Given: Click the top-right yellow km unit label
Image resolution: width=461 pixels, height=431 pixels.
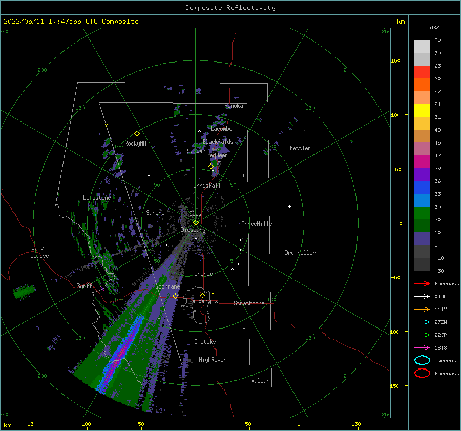Looking at the screenshot, I should click(401, 22).
